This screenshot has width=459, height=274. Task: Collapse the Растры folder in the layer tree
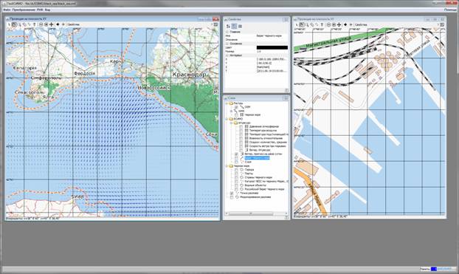click(x=227, y=103)
